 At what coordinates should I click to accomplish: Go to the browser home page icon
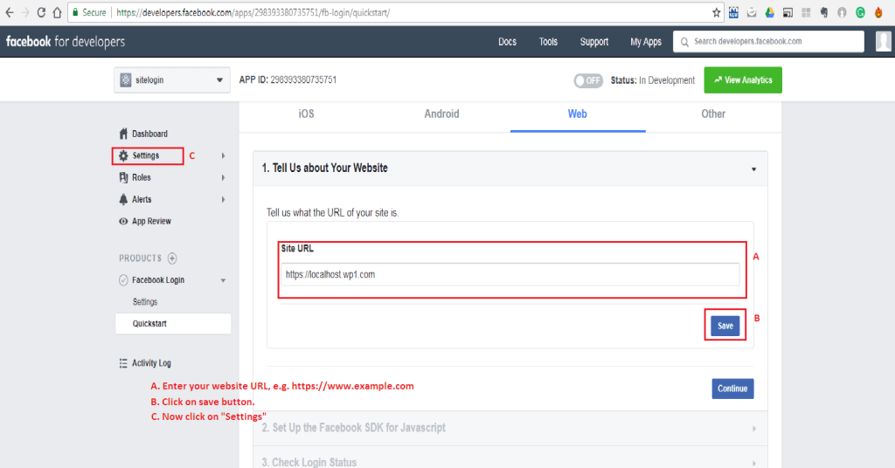(x=57, y=12)
